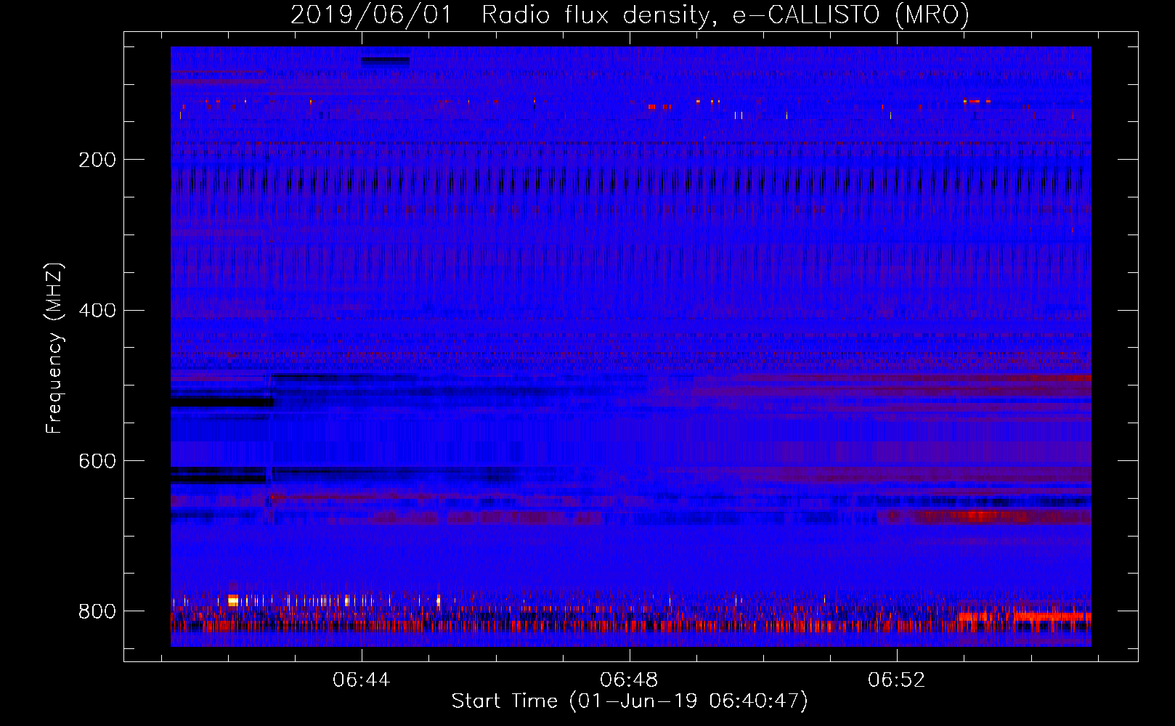
Task: Click the 'Frequency (MHZ)' axis label
Action: pos(54,348)
